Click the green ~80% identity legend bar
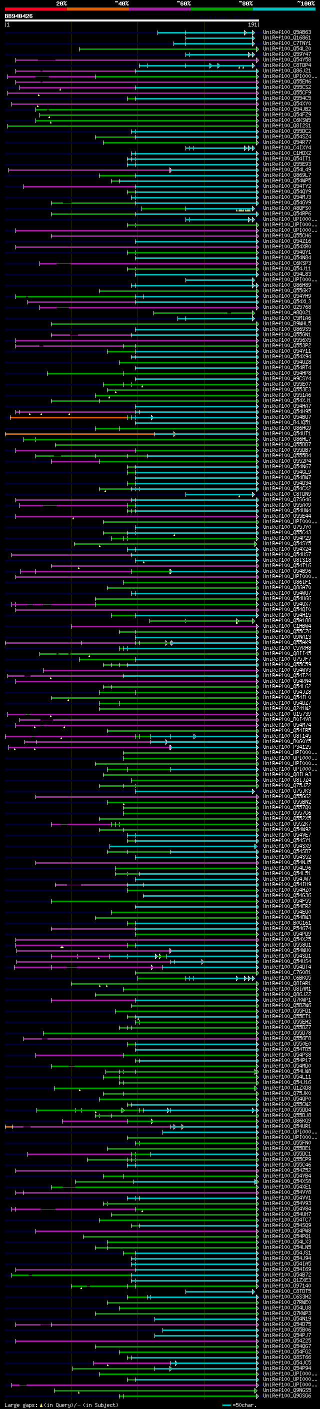This screenshot has height=1409, width=320. [x=222, y=9]
